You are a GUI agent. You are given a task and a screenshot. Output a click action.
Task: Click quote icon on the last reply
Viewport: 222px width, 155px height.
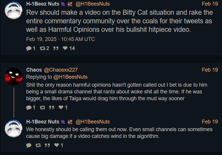(x=47, y=145)
